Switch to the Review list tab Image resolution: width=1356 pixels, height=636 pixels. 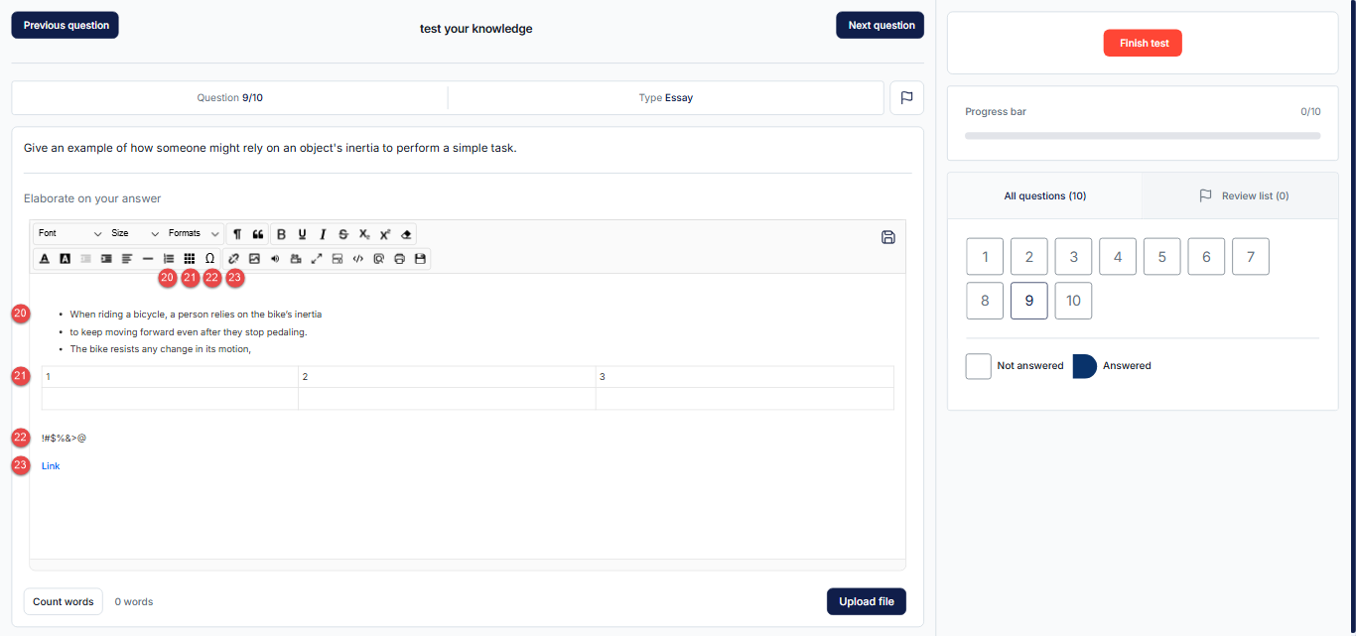1243,196
